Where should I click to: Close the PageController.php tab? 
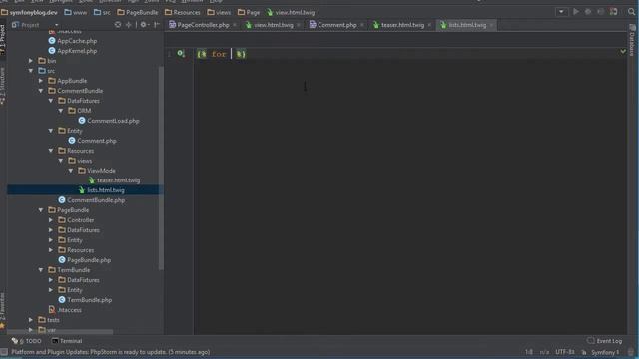click(235, 25)
